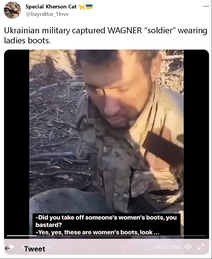Click the subtitle caption about women's boots
This screenshot has height=259, width=212.
click(106, 225)
